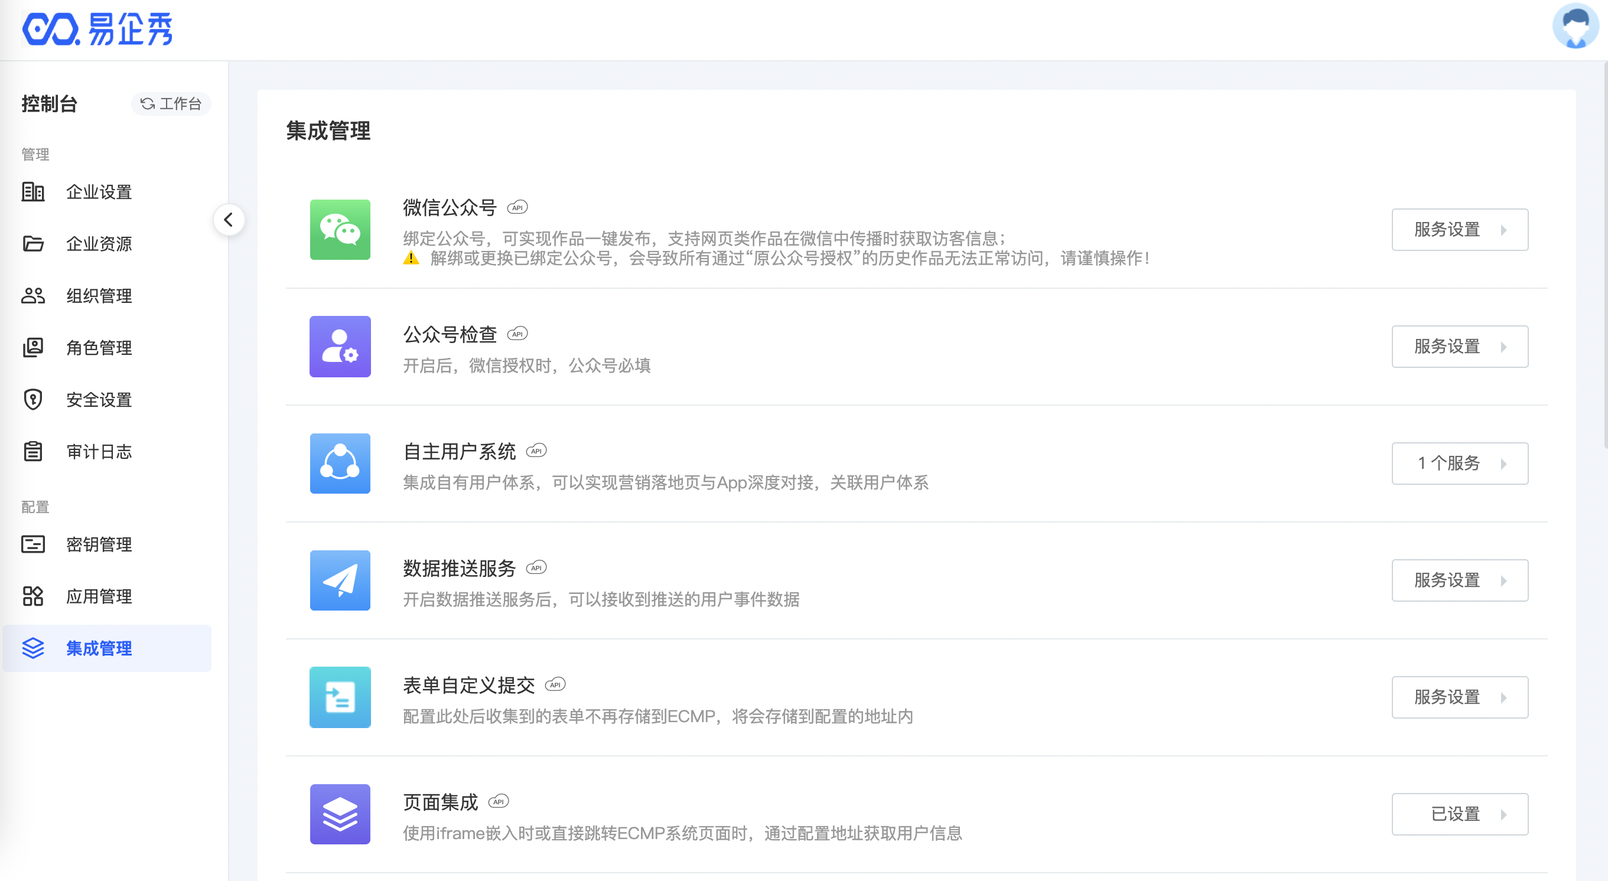Click the 安全设置 shield icon
The width and height of the screenshot is (1608, 881).
pos(33,399)
